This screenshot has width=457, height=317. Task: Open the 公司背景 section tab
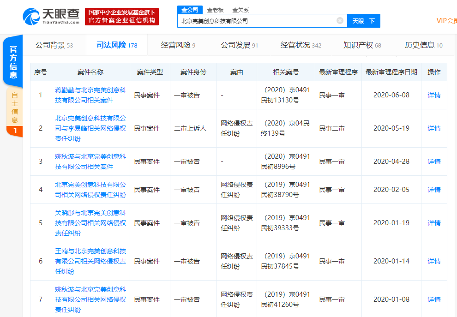click(x=54, y=45)
